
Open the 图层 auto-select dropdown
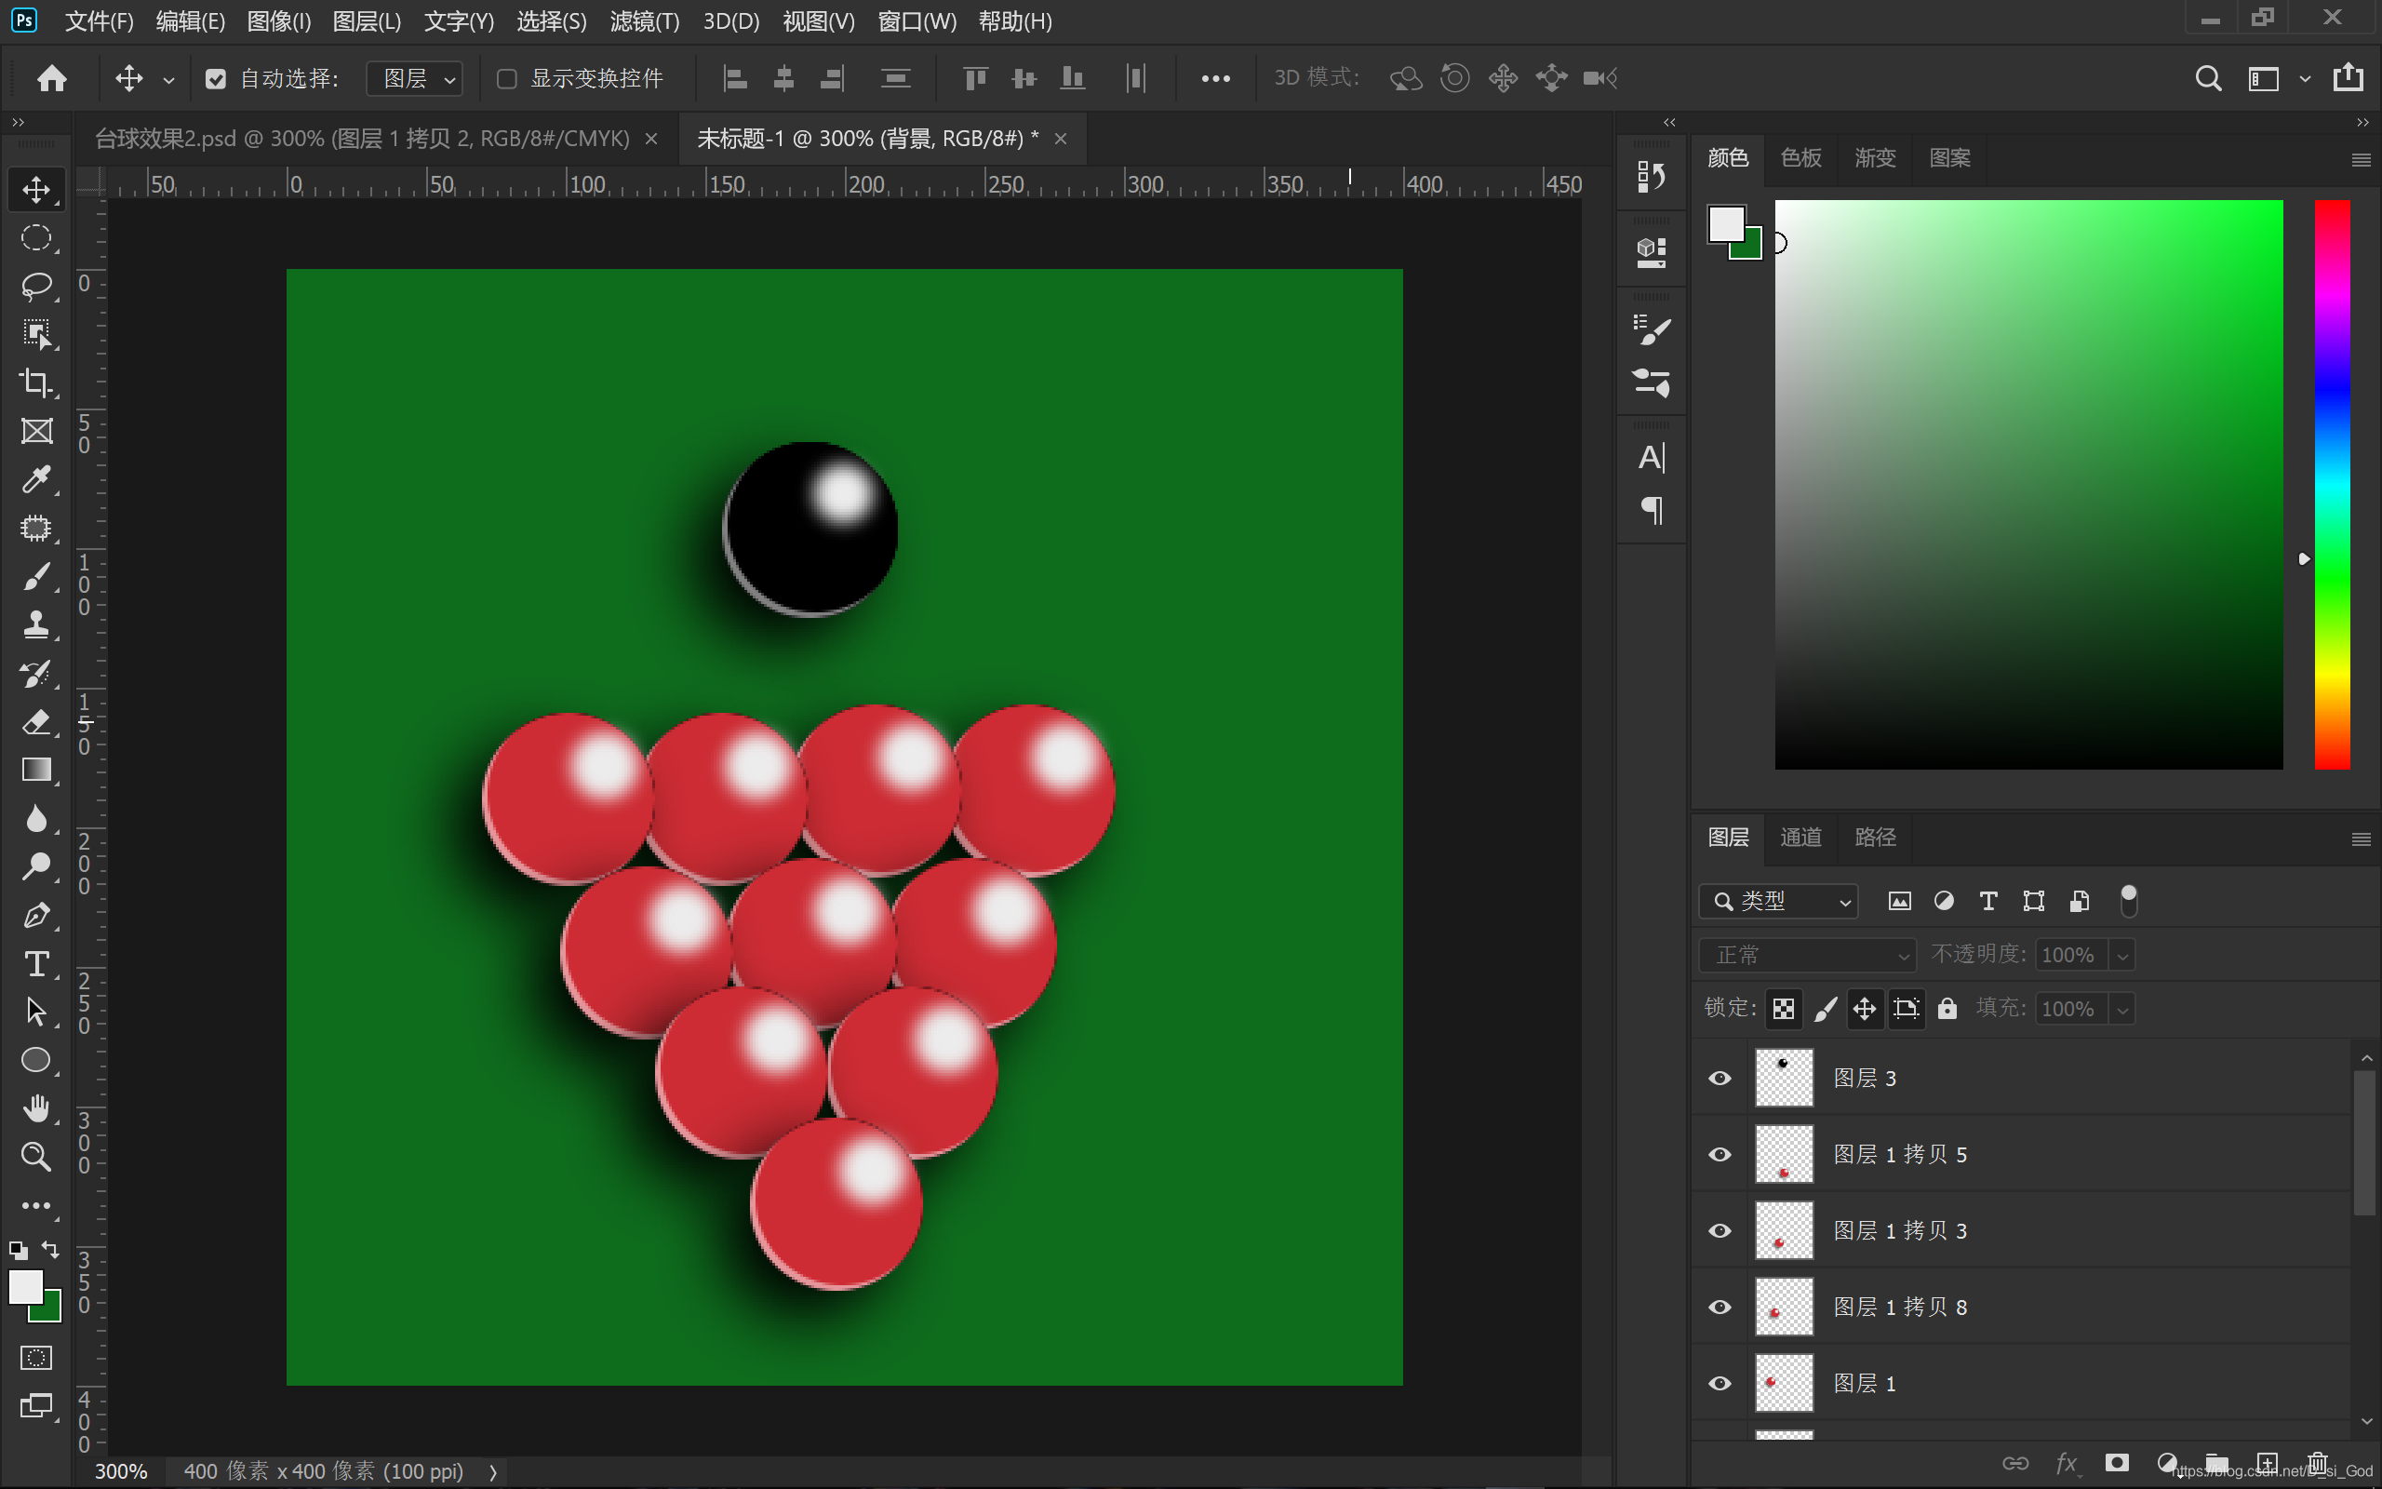(414, 79)
